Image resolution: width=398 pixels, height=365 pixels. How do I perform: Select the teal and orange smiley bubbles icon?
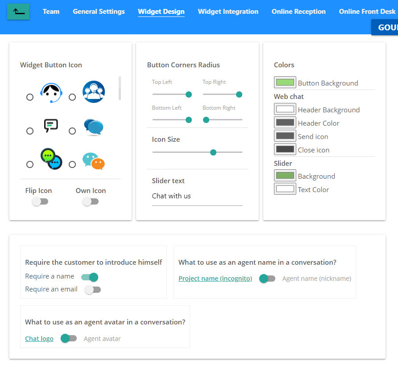click(72, 164)
